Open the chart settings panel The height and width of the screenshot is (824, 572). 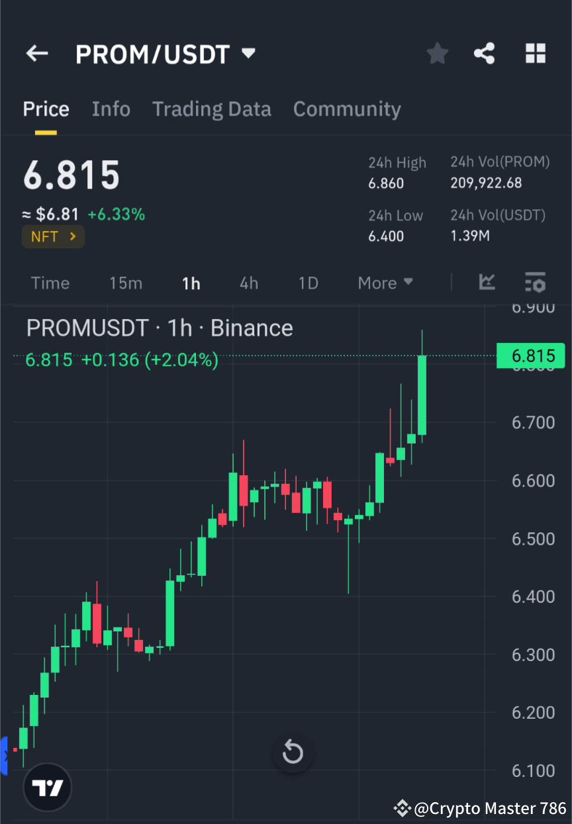pos(535,283)
